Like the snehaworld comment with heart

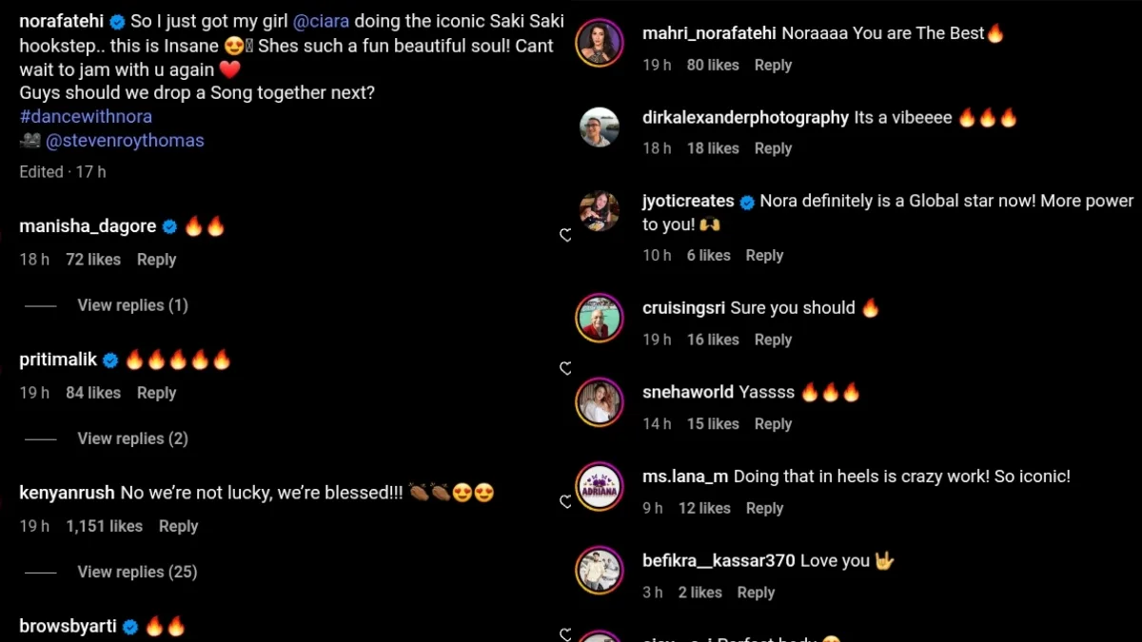tap(565, 368)
